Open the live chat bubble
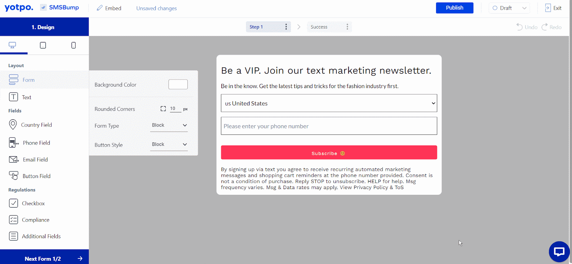This screenshot has height=264, width=572. tap(559, 252)
